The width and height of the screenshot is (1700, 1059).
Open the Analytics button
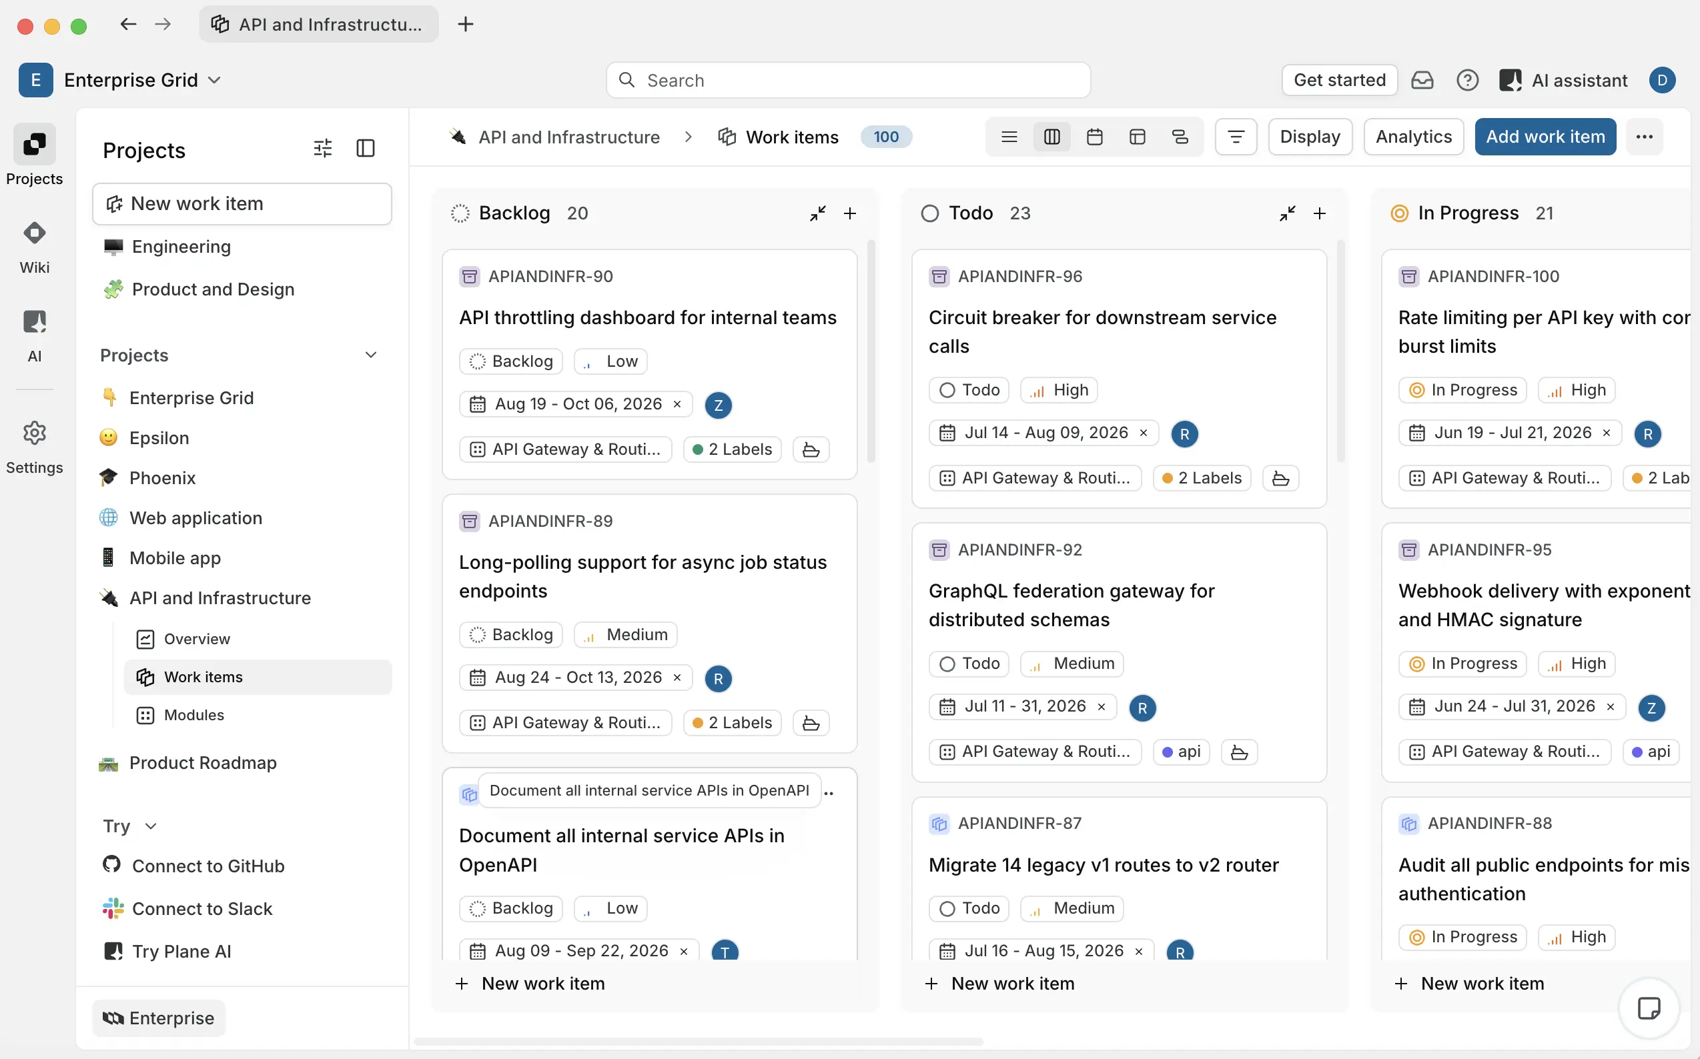1413,137
